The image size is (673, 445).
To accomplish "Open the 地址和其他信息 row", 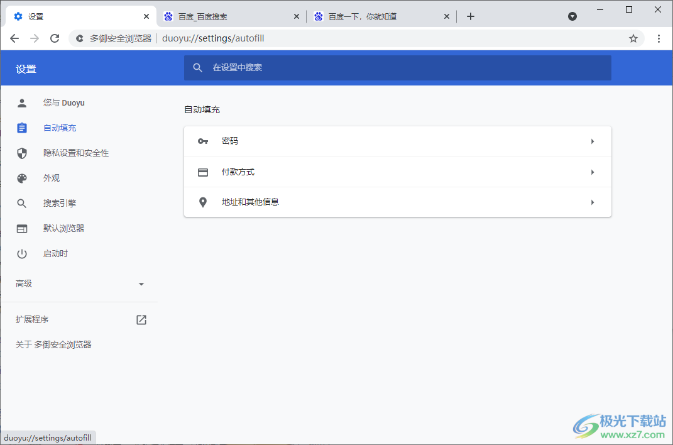I will pyautogui.click(x=397, y=202).
